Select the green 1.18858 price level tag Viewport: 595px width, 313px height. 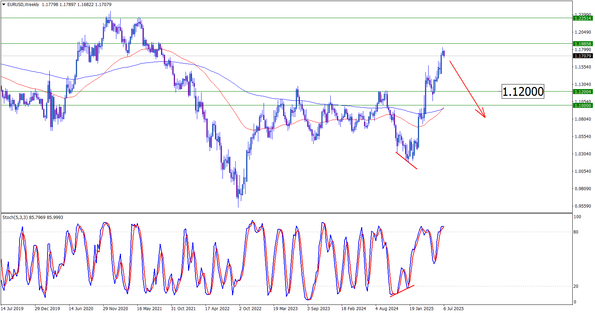point(583,44)
